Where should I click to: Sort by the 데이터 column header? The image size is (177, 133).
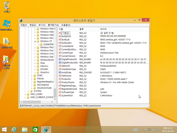(x=124, y=29)
